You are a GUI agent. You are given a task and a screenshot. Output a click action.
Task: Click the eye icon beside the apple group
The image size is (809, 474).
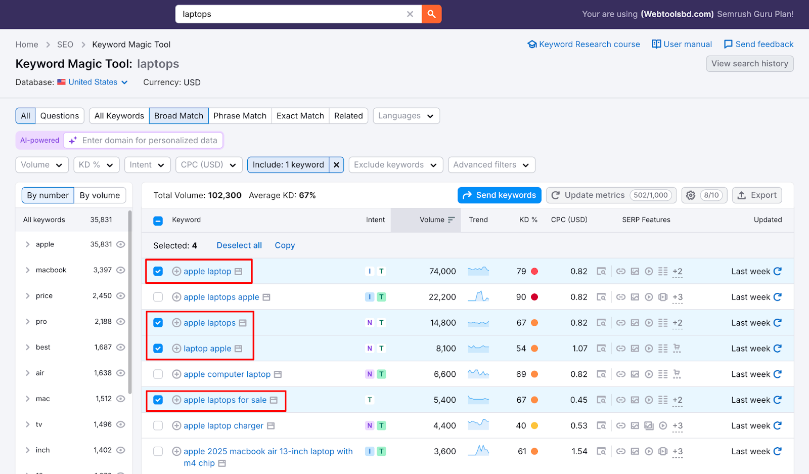click(120, 244)
